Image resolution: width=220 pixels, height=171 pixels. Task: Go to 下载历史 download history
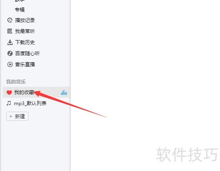click(x=25, y=42)
